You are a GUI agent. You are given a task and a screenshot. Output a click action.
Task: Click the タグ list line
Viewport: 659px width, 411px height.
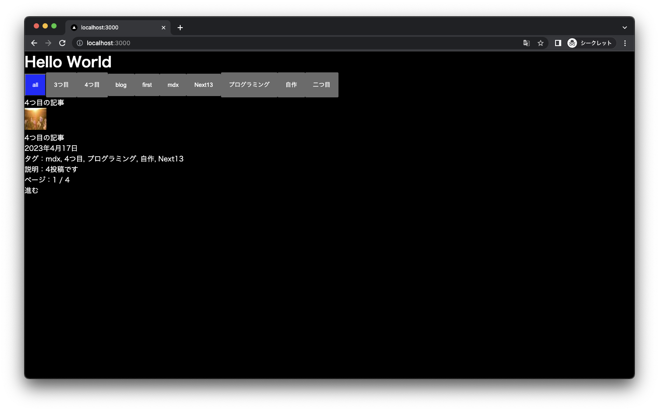104,159
